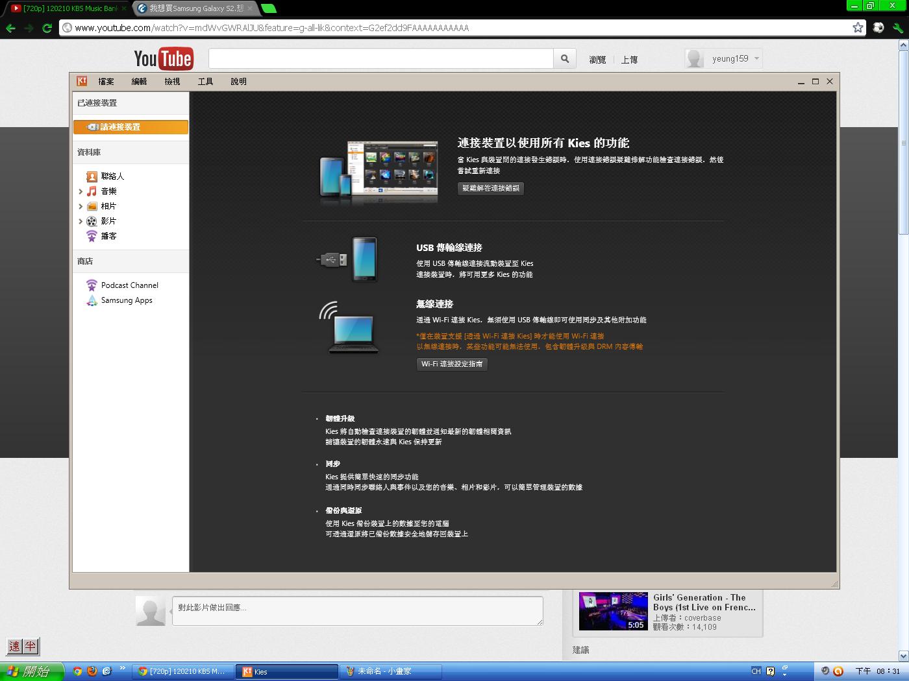The height and width of the screenshot is (681, 909).
Task: Click the Podcast Channel icon
Action: pos(92,285)
